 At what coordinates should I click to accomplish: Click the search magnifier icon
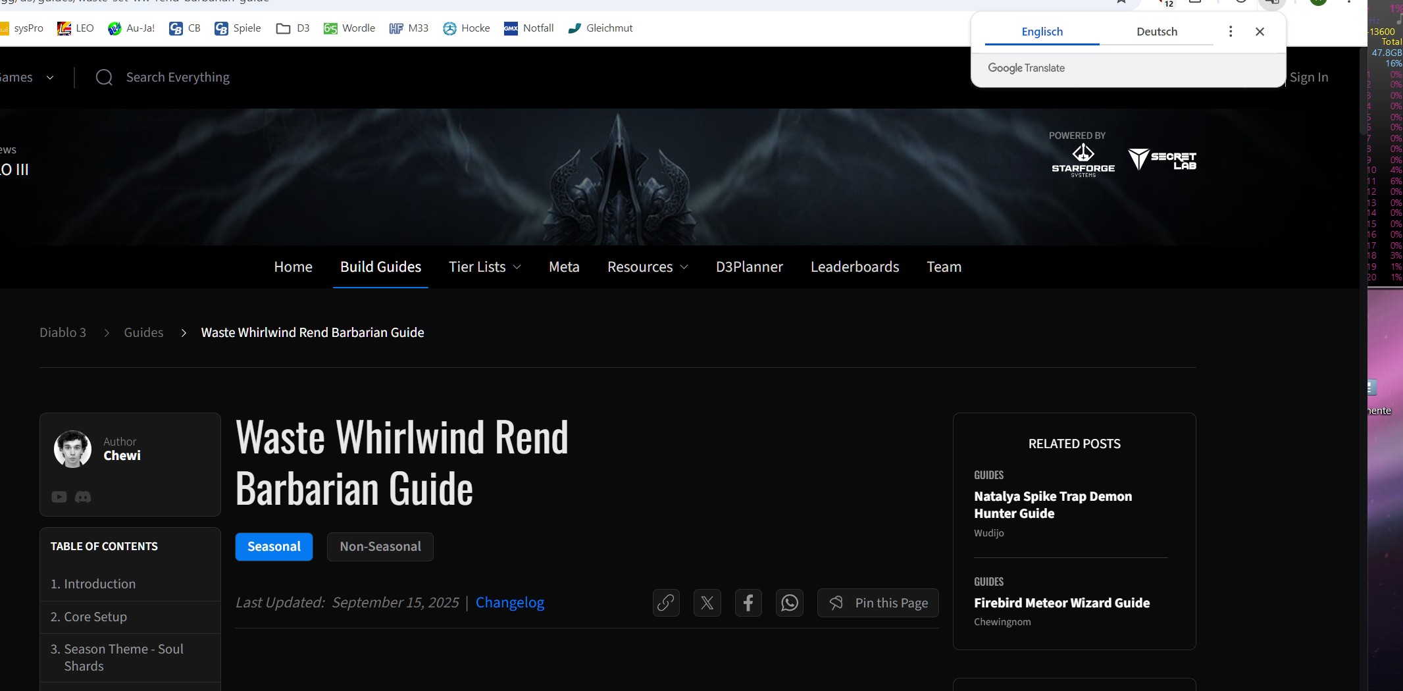[104, 78]
